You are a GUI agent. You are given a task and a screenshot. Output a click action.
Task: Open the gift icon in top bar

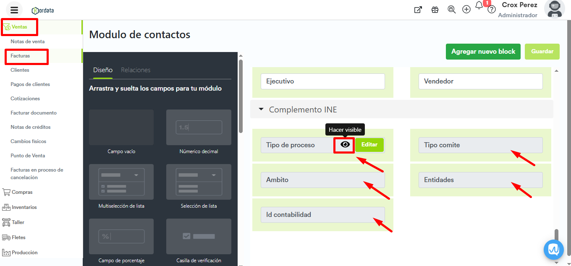point(435,10)
